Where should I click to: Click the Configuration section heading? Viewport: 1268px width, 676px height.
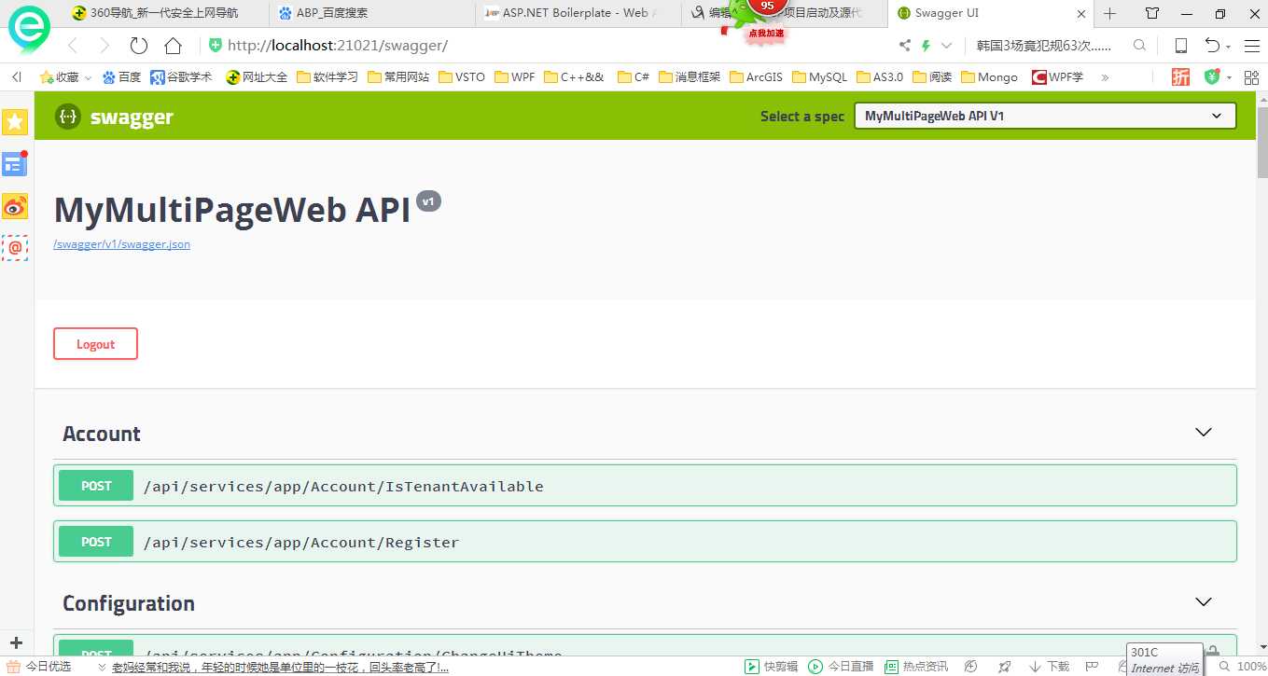(129, 603)
